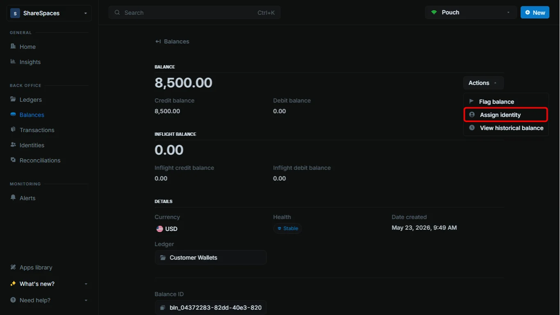Viewport: 560px width, 315px height.
Task: Click the ShareSpaces logo badge
Action: click(x=15, y=13)
